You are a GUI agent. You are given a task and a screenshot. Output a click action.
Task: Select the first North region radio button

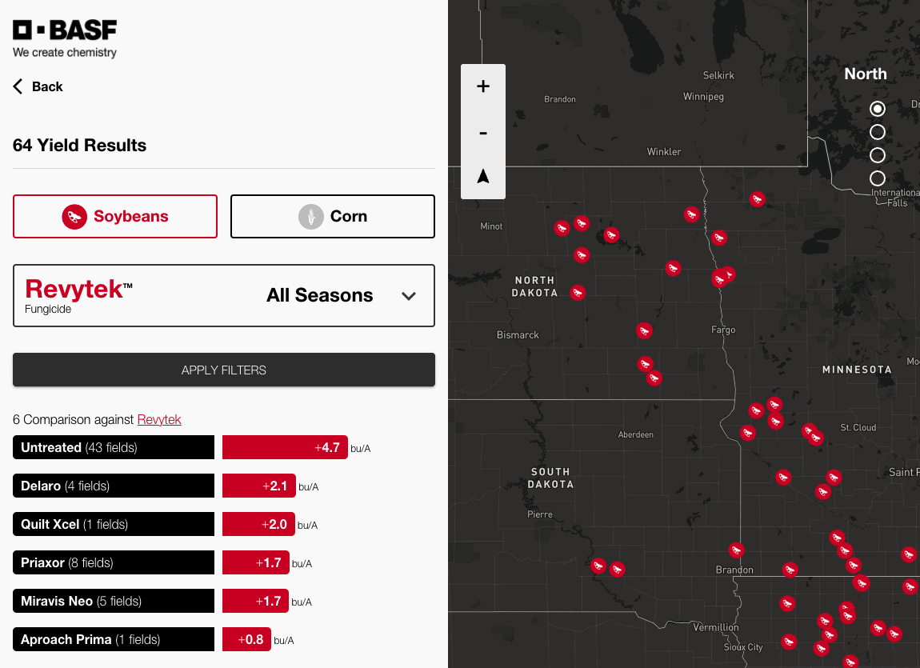[878, 109]
